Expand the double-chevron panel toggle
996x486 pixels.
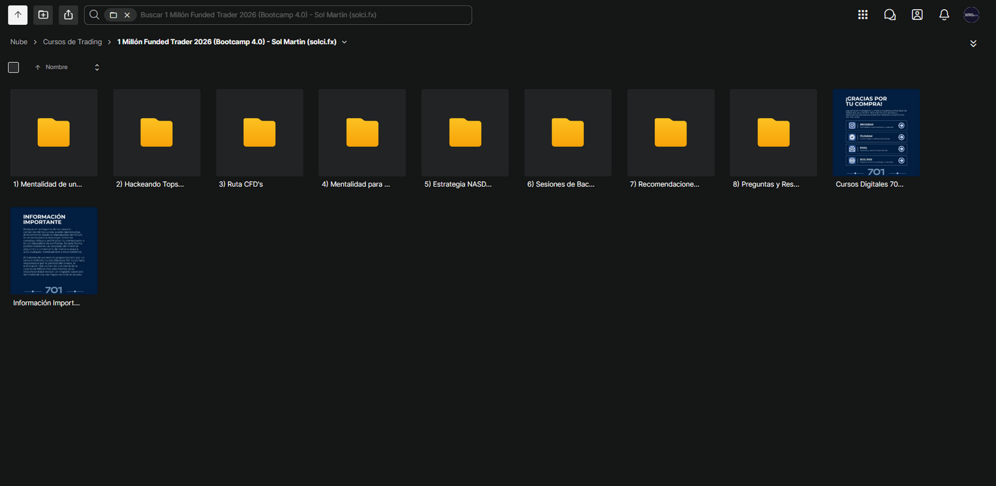tap(973, 43)
